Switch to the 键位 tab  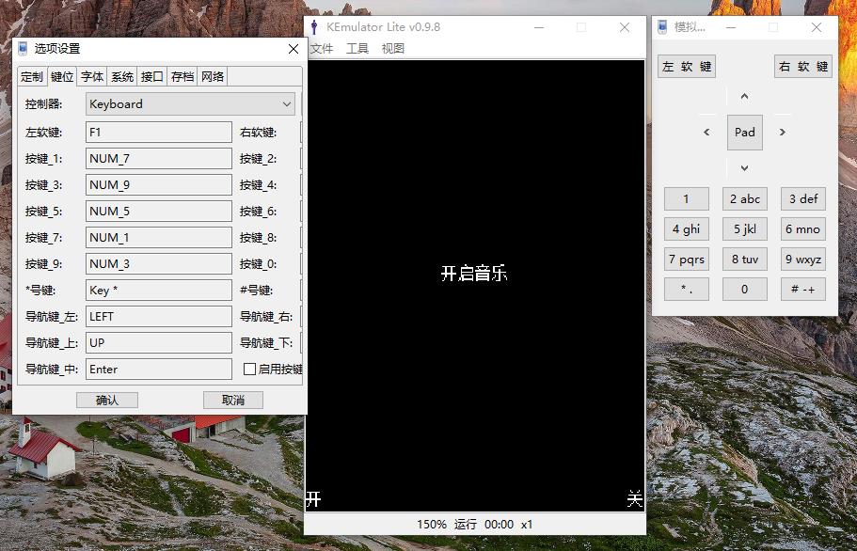pyautogui.click(x=62, y=76)
